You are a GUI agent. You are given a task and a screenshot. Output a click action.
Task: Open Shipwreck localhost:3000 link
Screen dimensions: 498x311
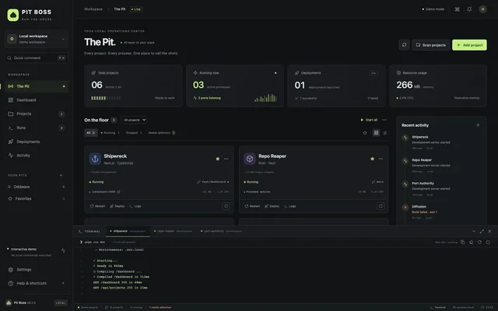coord(105,192)
